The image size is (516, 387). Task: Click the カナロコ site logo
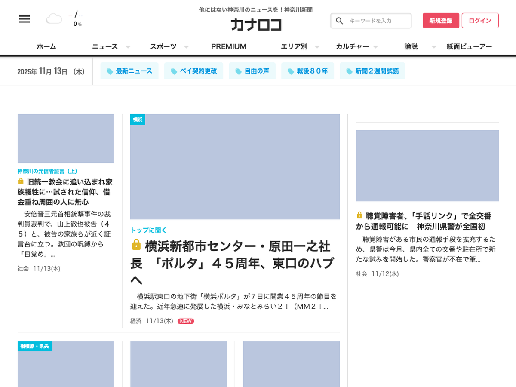[256, 25]
